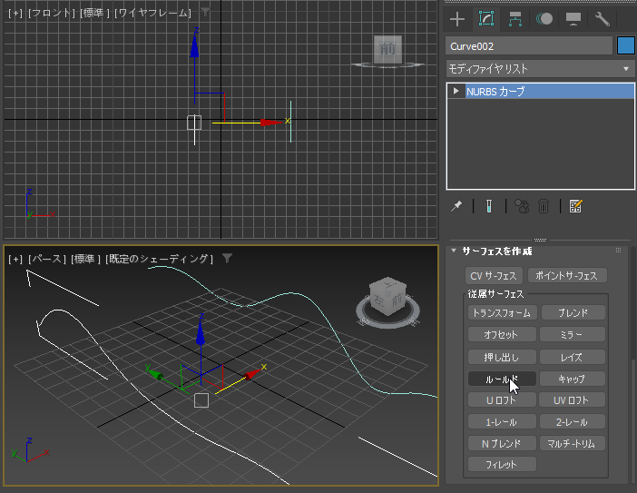Viewport: 637px width, 493px height.
Task: Open the モディファイヤ リスト dropdown
Action: 540,69
